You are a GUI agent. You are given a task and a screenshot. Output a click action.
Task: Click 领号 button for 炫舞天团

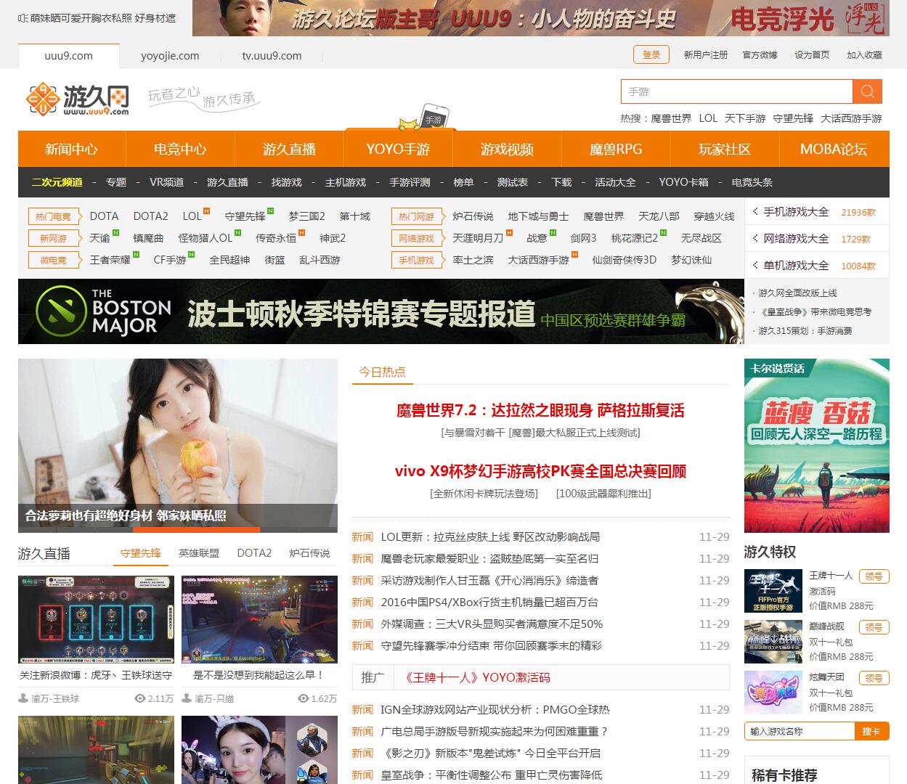click(x=874, y=678)
